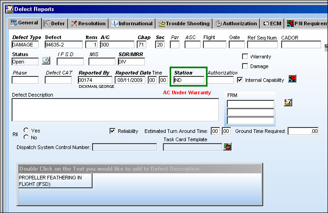Click the Estimated Turn Around Time hours field
Screen dimensions: 328x213
click(215, 131)
